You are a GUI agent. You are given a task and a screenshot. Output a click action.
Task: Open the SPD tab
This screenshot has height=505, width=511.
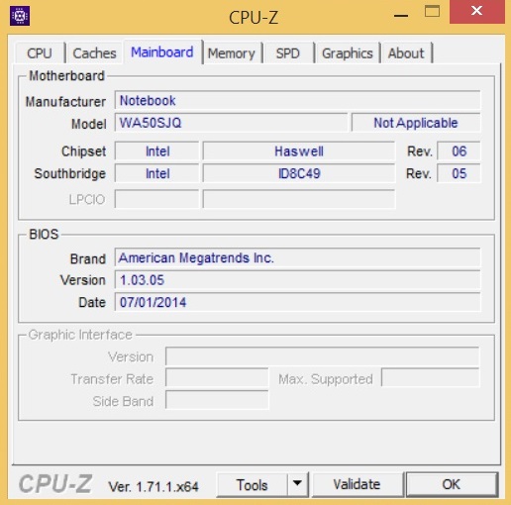pos(288,53)
